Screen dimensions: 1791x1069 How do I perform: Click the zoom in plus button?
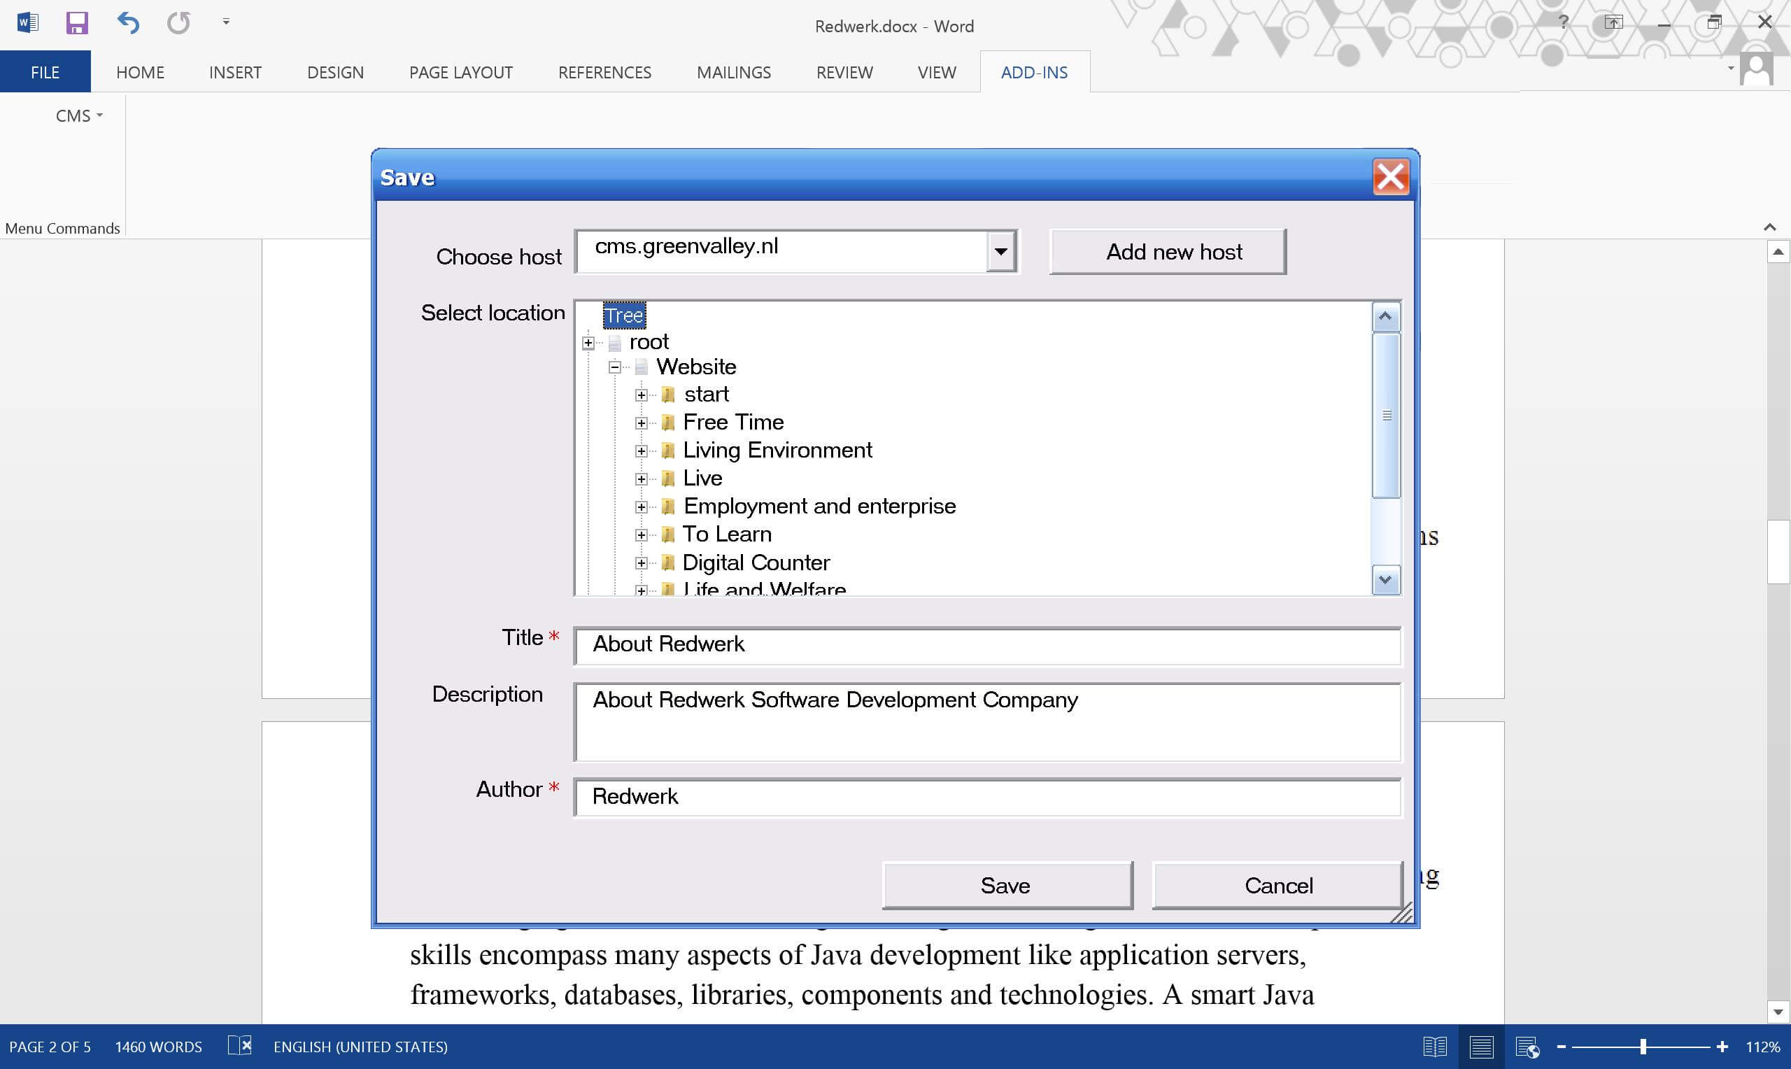pos(1722,1047)
